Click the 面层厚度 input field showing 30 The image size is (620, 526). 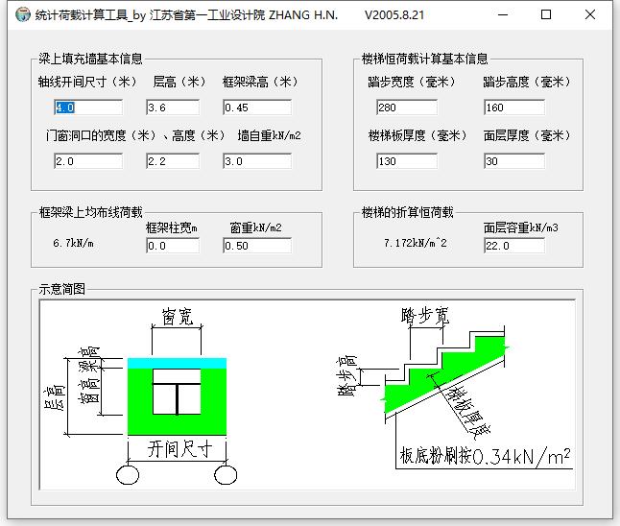point(514,161)
